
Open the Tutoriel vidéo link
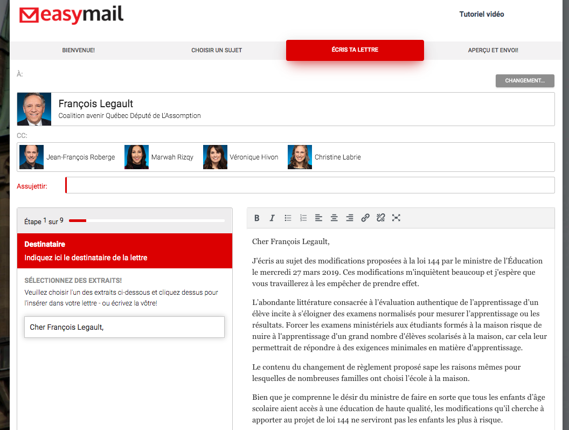tap(481, 15)
